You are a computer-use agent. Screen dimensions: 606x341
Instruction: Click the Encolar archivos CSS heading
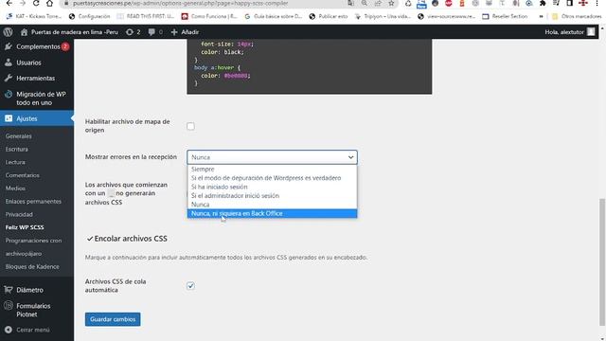coord(131,239)
